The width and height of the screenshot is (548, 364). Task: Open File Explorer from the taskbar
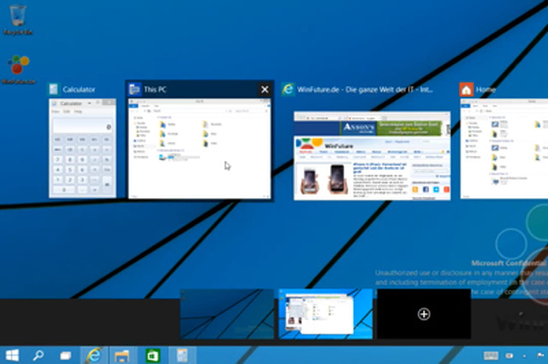click(x=122, y=355)
